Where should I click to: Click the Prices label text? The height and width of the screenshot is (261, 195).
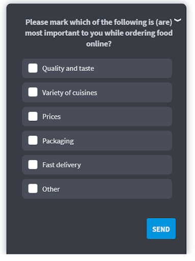tap(51, 117)
